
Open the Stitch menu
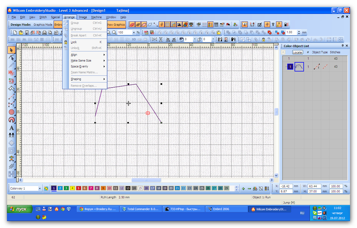pyautogui.click(x=43, y=17)
